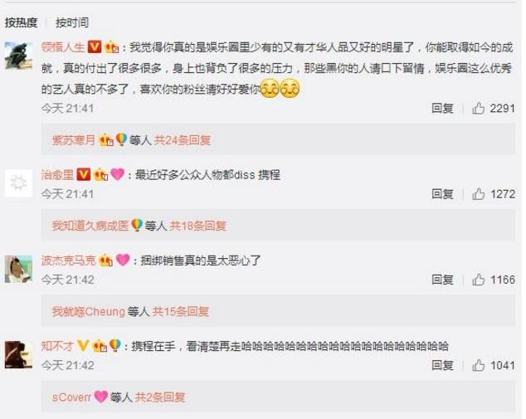Reply to 知不才's comment via 回复
The height and width of the screenshot is (419, 526).
(442, 365)
